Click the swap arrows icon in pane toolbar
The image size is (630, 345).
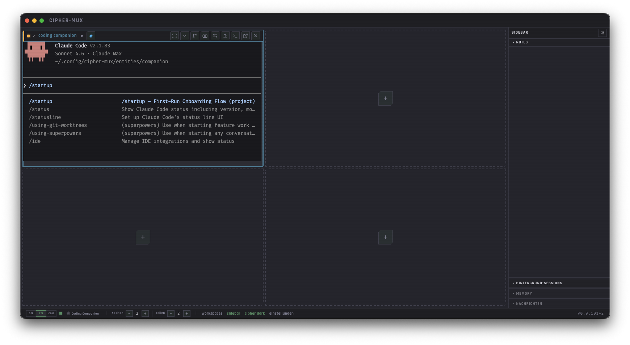coord(215,36)
